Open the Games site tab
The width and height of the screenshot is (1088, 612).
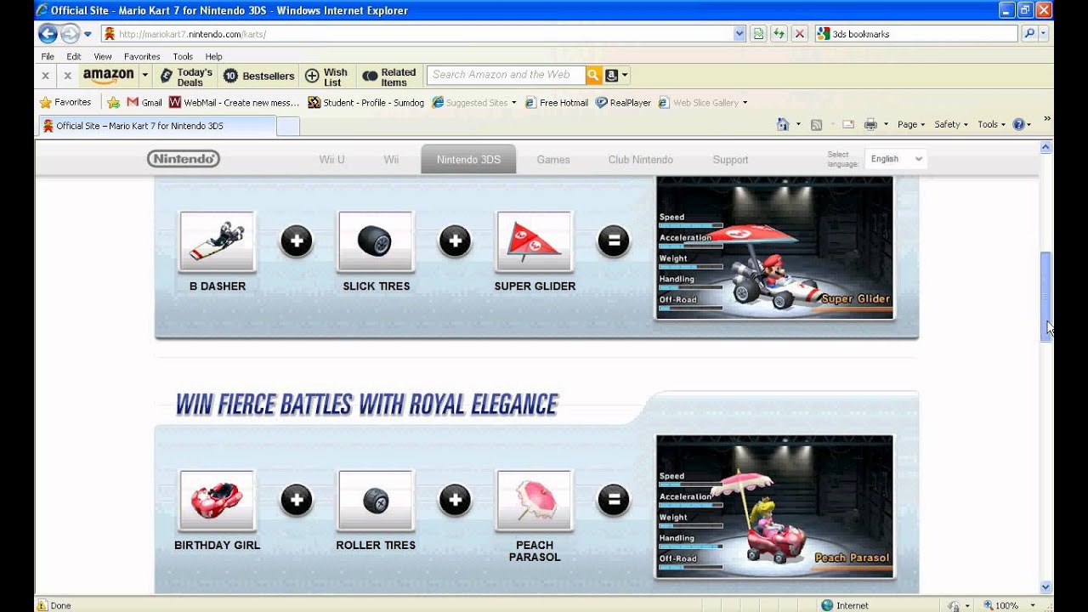point(553,160)
